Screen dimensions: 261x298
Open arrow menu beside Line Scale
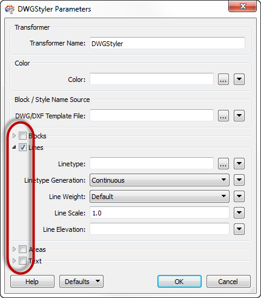coord(239,213)
